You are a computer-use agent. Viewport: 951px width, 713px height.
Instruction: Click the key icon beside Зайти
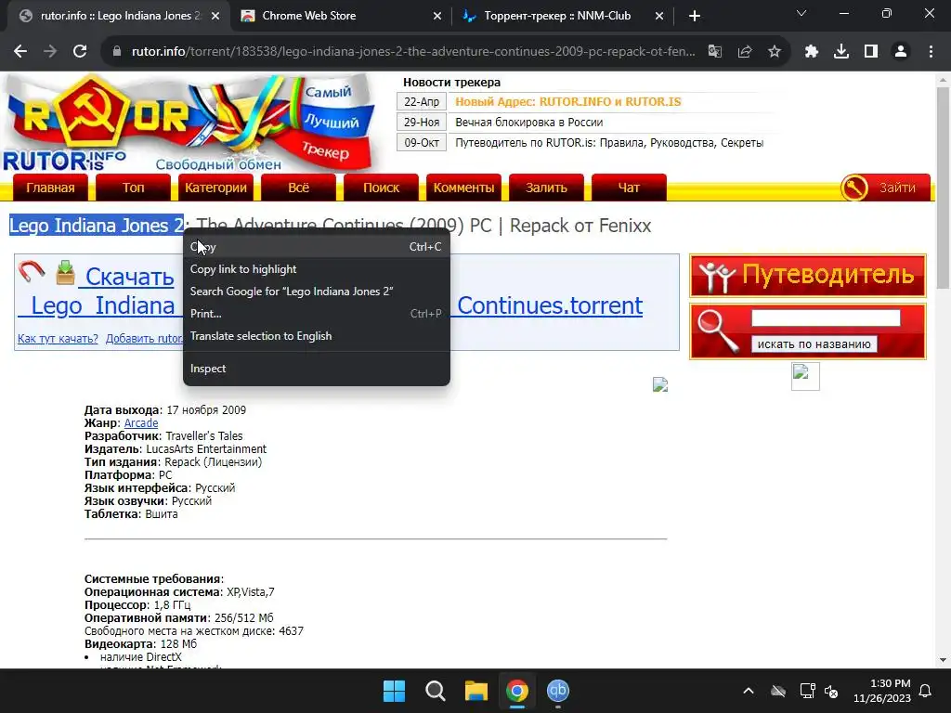[x=854, y=188]
